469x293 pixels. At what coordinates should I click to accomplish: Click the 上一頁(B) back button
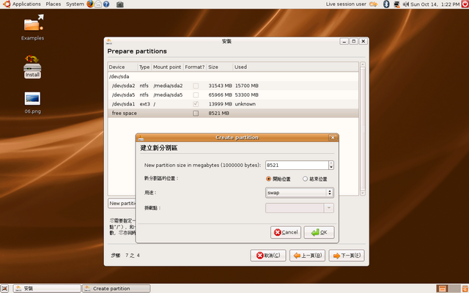tap(307, 256)
